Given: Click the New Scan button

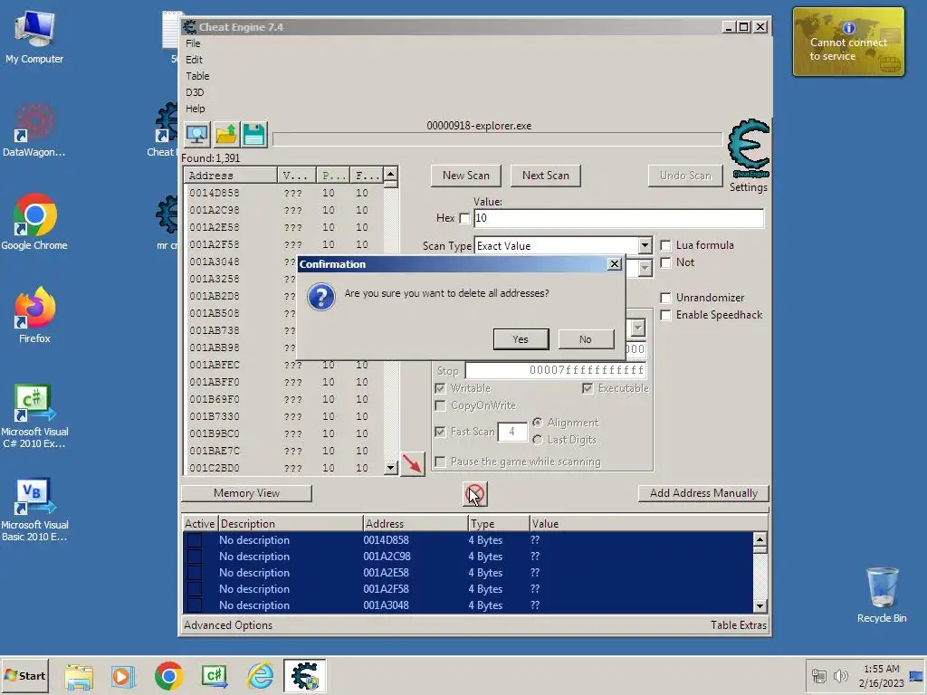Looking at the screenshot, I should point(466,176).
